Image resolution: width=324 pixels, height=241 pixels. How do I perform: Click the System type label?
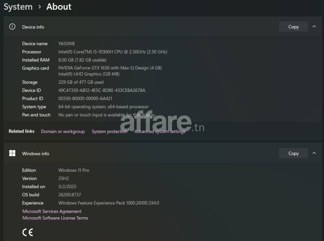[x=34, y=107]
